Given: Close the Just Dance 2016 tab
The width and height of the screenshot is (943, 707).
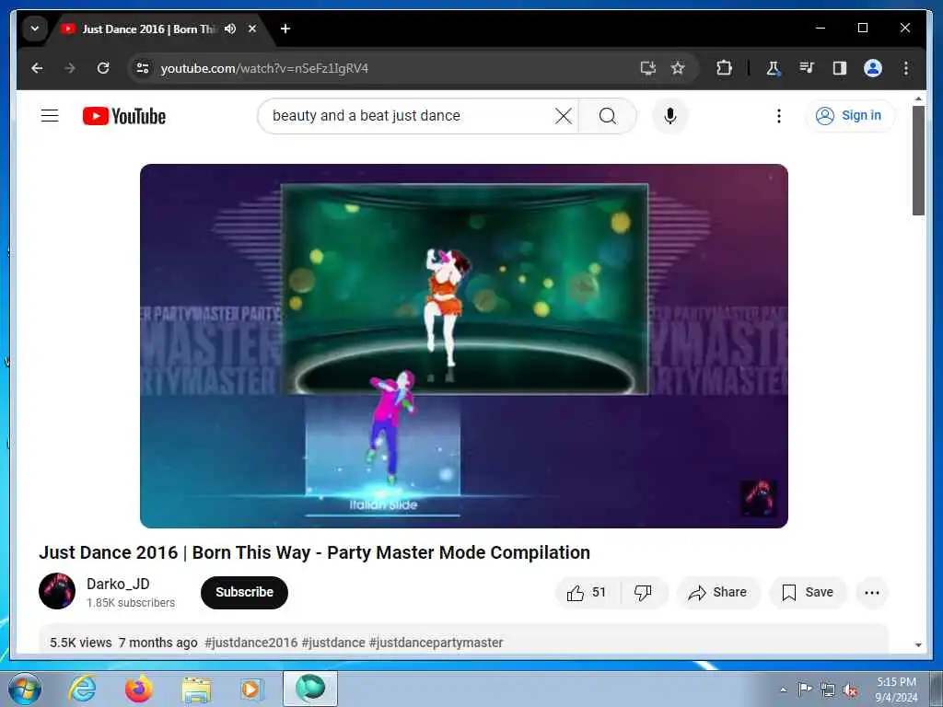Looking at the screenshot, I should [x=252, y=29].
